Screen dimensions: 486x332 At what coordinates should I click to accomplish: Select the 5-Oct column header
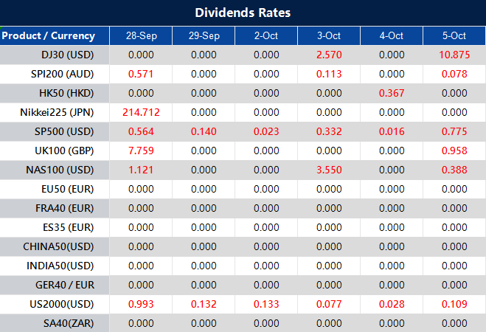click(x=454, y=35)
